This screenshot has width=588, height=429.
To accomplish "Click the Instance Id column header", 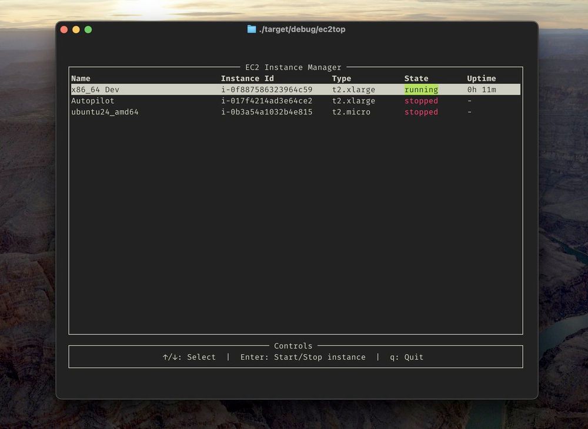I will coord(248,78).
